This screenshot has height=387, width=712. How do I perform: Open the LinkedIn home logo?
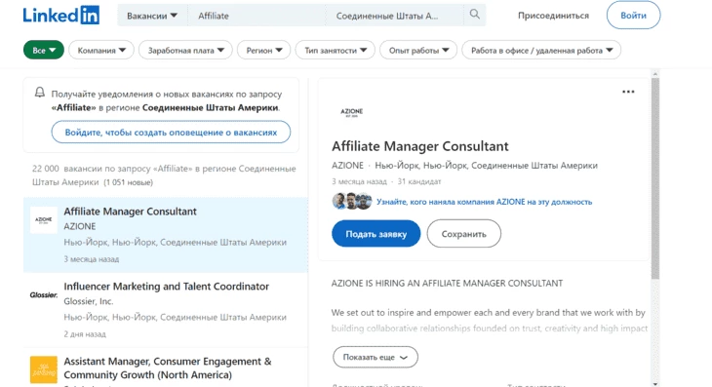click(60, 16)
